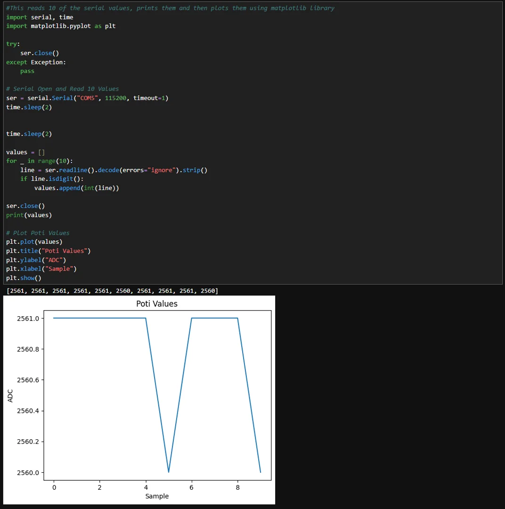Click the serial.Serial("COM5", 115200) line
This screenshot has height=509, width=505.
coord(87,98)
